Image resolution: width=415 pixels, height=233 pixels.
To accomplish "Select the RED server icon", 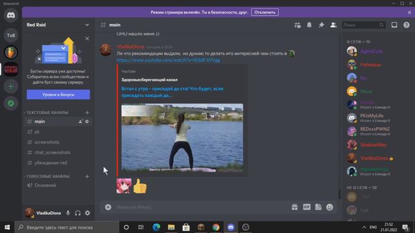I will pyautogui.click(x=11, y=69).
